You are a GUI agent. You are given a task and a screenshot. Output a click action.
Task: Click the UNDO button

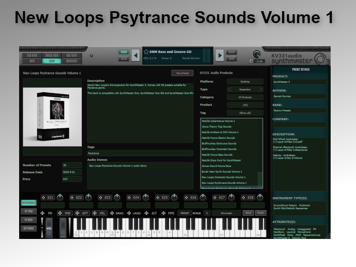click(x=124, y=52)
